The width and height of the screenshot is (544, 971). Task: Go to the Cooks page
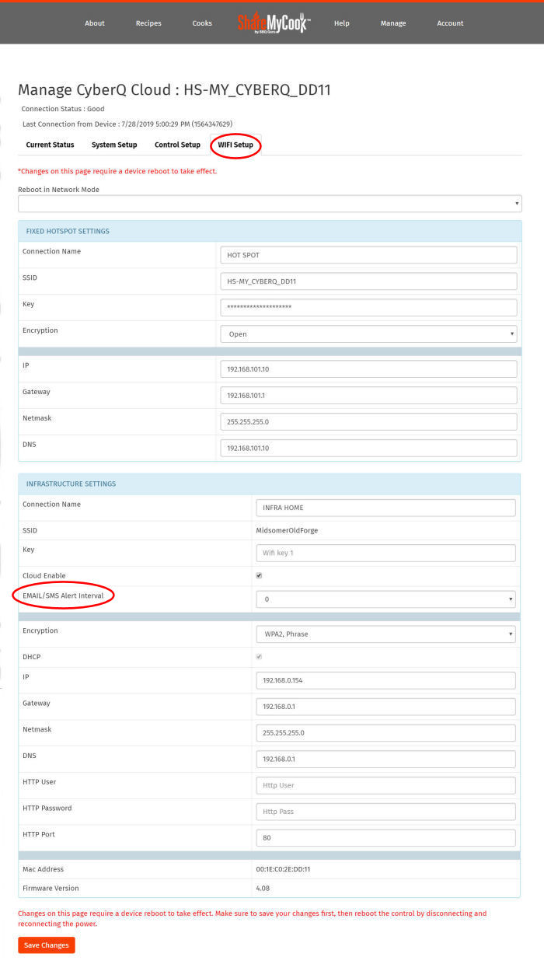[202, 23]
